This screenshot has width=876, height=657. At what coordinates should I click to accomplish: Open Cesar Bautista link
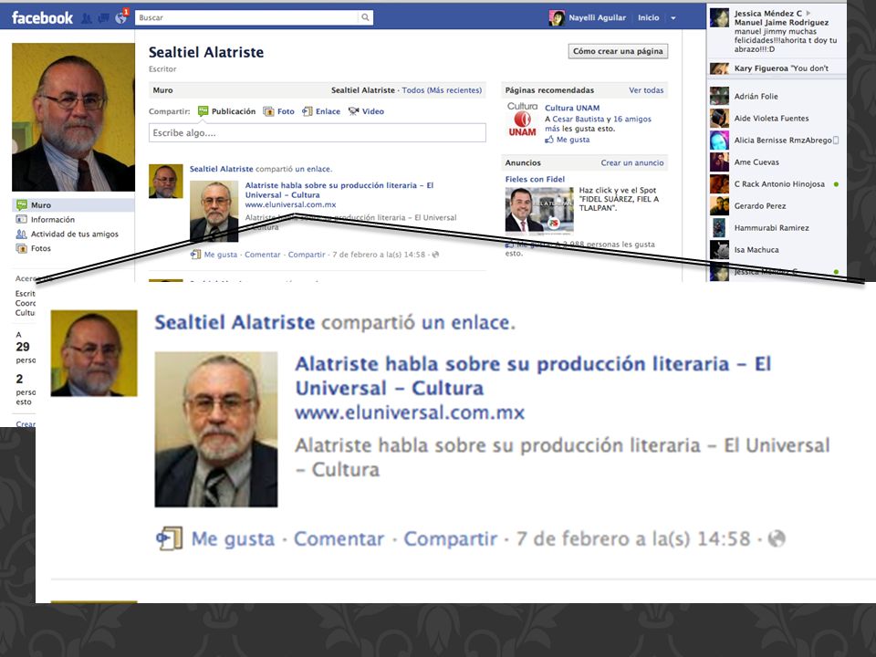click(x=579, y=119)
